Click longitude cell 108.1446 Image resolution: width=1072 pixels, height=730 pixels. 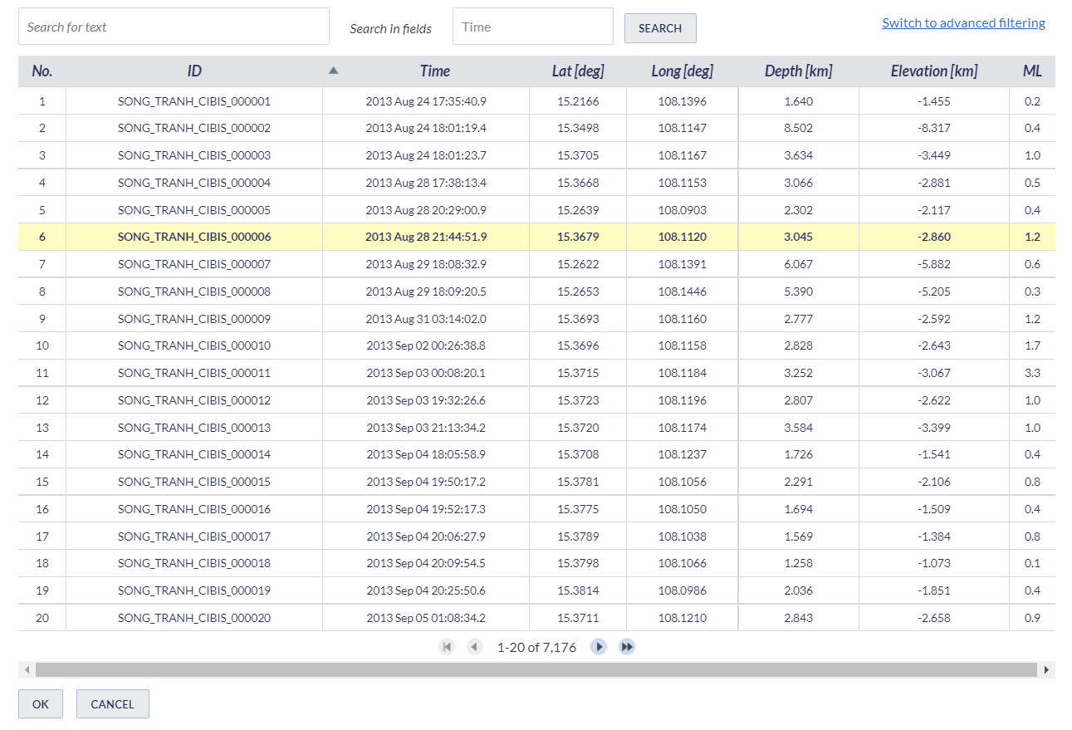(683, 292)
